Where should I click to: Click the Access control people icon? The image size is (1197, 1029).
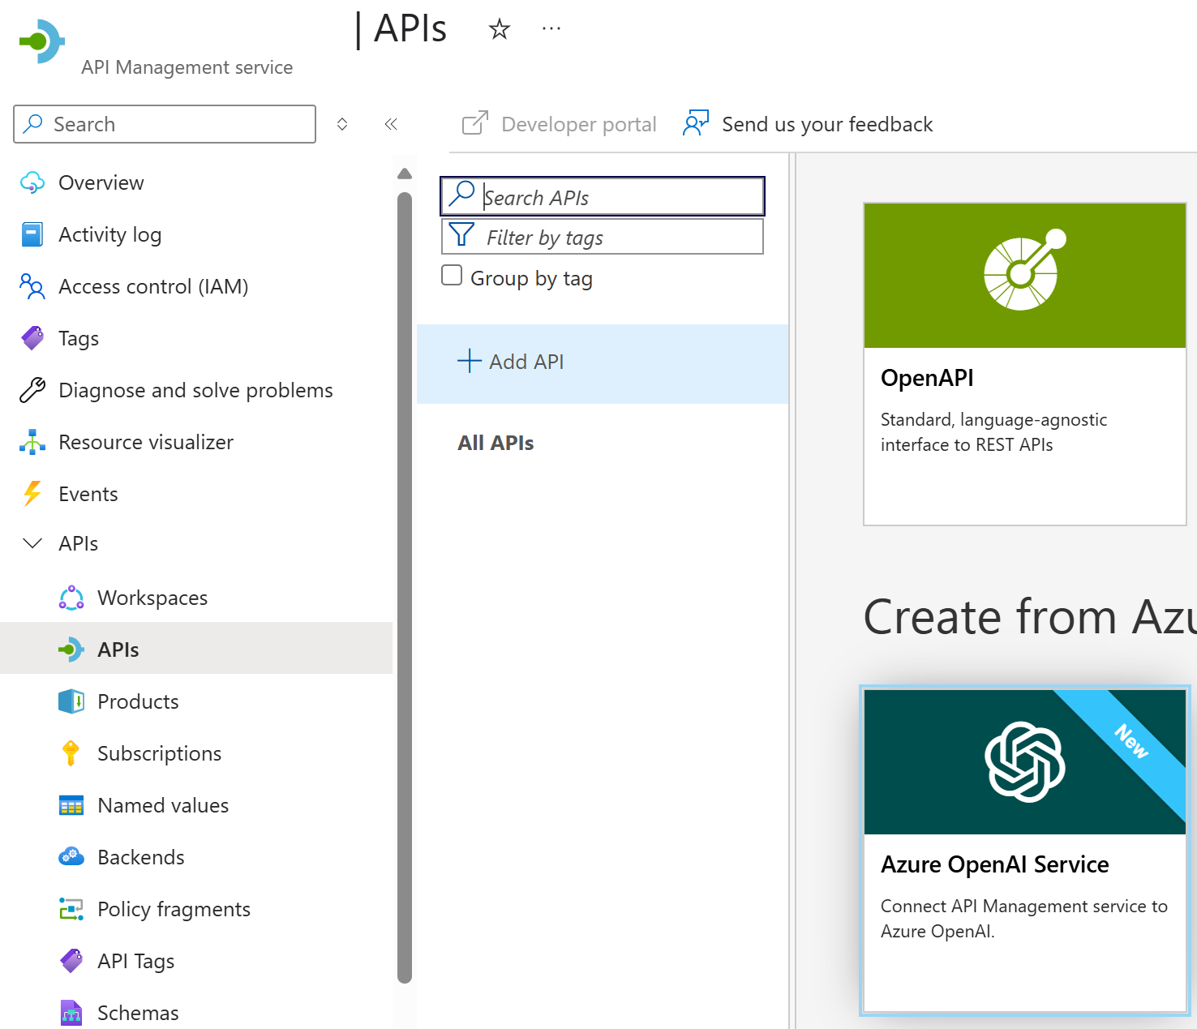coord(32,286)
